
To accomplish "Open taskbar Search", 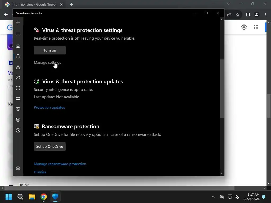I will pos(20,197).
